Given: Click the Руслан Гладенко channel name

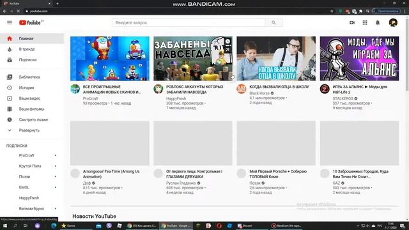Looking at the screenshot, I should [x=181, y=183].
